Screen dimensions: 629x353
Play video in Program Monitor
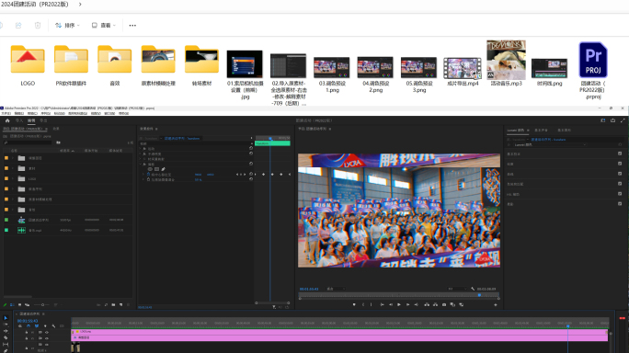[399, 304]
